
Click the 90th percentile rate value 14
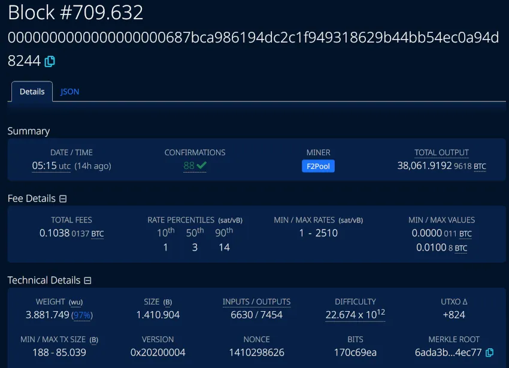[224, 248]
